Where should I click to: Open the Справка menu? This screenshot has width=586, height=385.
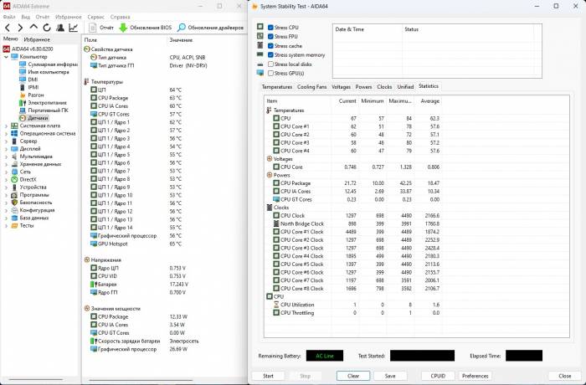(120, 17)
